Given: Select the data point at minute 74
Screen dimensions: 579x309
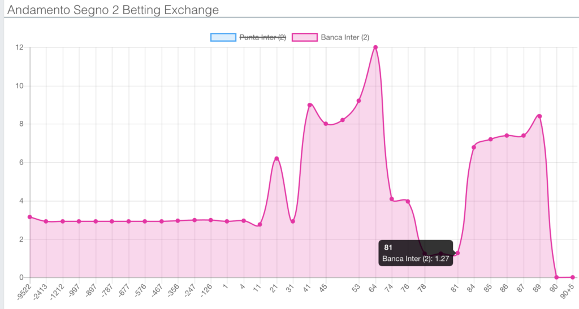Looking at the screenshot, I should pyautogui.click(x=391, y=199).
